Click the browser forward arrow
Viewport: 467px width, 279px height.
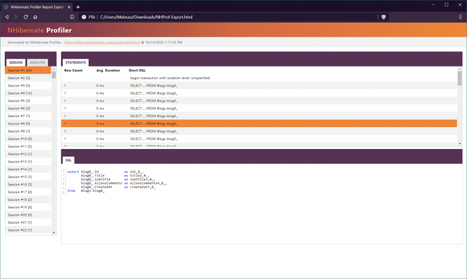click(16, 17)
